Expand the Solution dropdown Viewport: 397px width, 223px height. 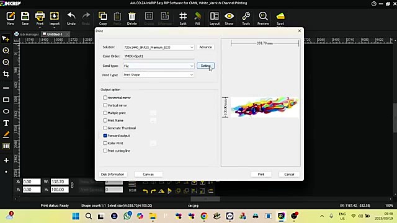pos(192,47)
